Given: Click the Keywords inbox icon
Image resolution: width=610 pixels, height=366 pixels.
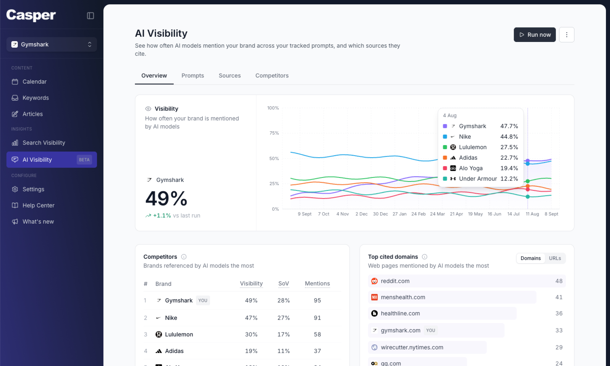Looking at the screenshot, I should [15, 98].
